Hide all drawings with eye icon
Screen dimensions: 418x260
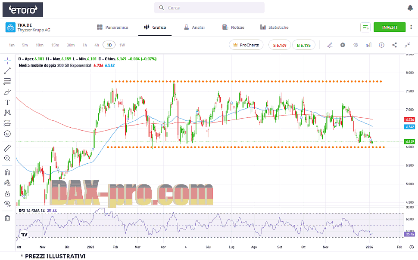[x=7, y=204]
